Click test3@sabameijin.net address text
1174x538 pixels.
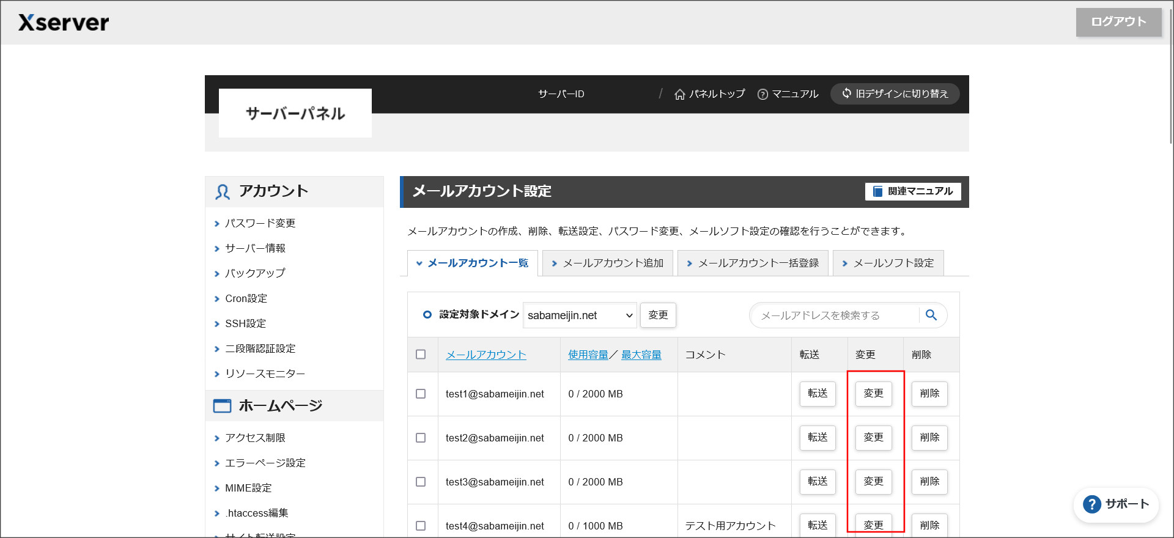pyautogui.click(x=495, y=482)
